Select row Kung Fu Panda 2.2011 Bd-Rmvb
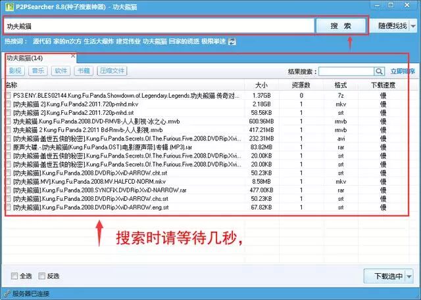 click(x=205, y=130)
